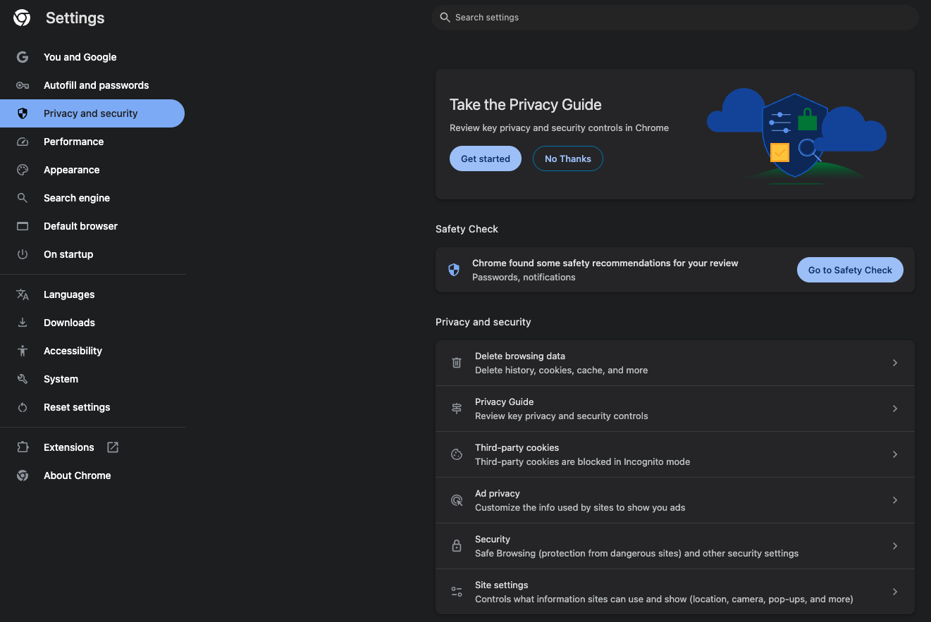The width and height of the screenshot is (931, 622).
Task: Click the magnifier icon beside Search engine
Action: 23,198
